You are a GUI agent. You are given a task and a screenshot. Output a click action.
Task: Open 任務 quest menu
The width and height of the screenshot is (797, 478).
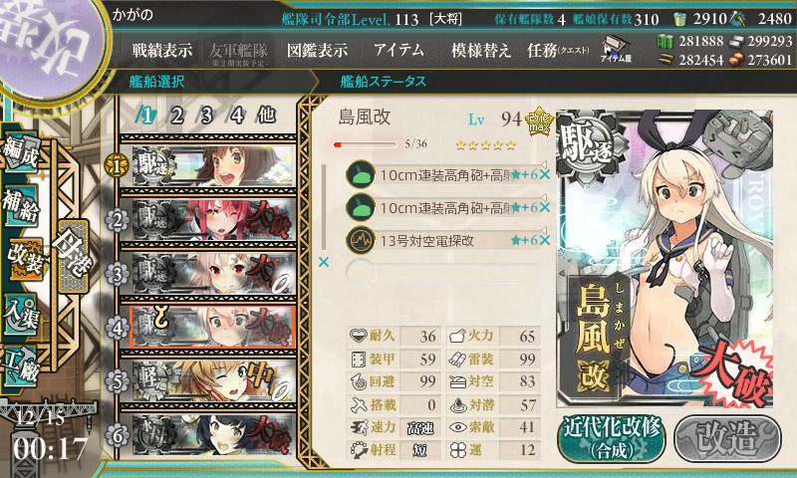[x=558, y=50]
